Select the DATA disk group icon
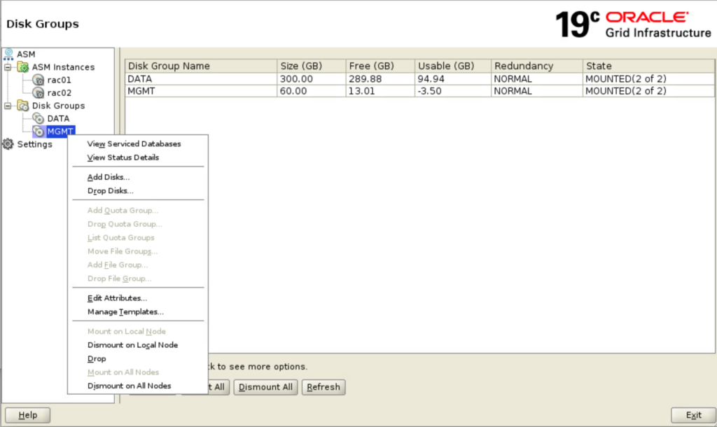The height and width of the screenshot is (427, 717). 39,118
